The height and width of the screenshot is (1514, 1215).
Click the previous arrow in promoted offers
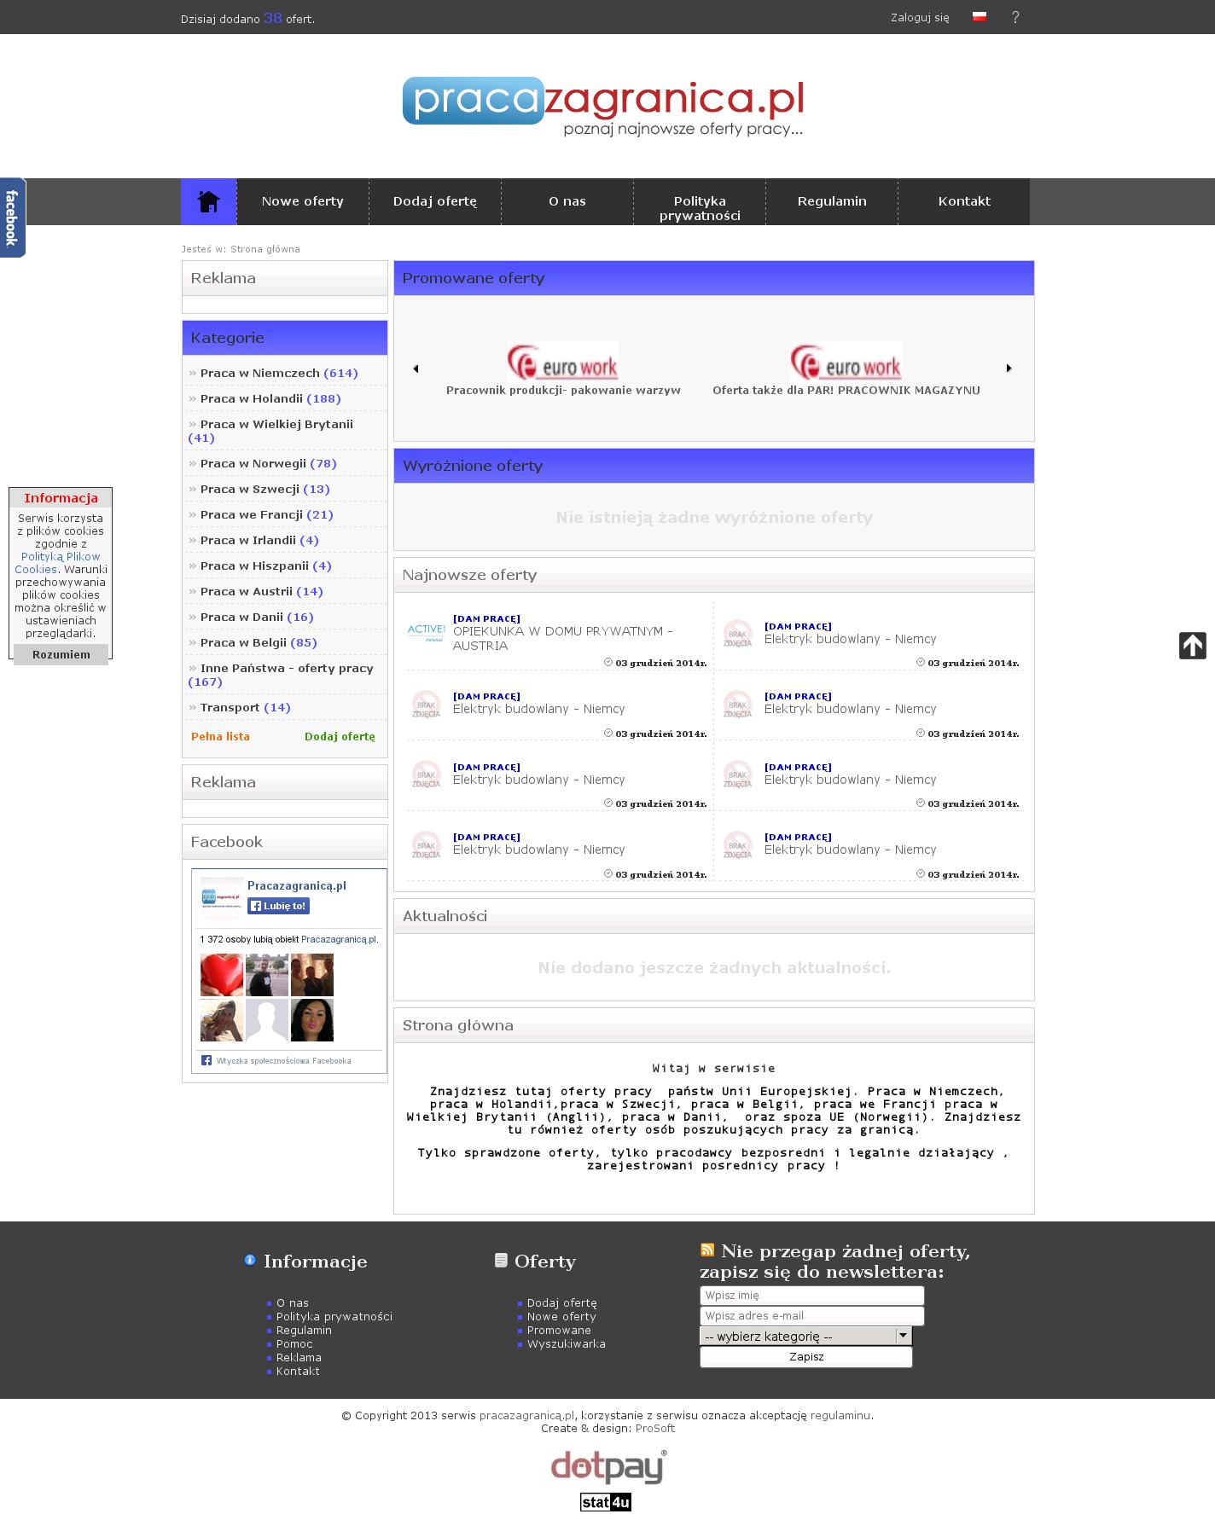point(416,368)
